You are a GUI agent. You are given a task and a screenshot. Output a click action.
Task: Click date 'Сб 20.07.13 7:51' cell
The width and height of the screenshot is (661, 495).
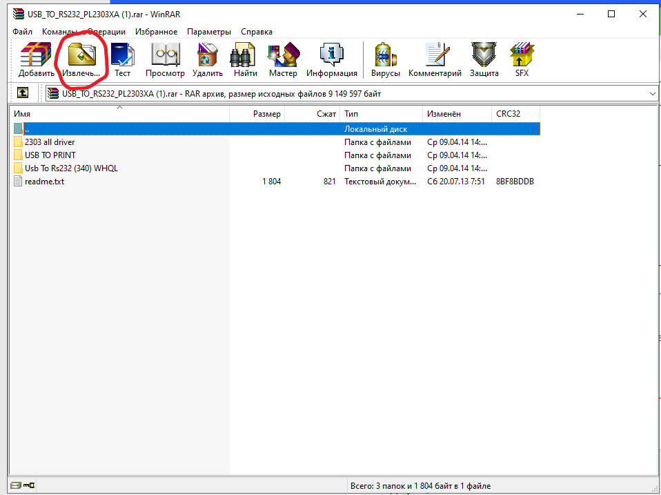[455, 182]
